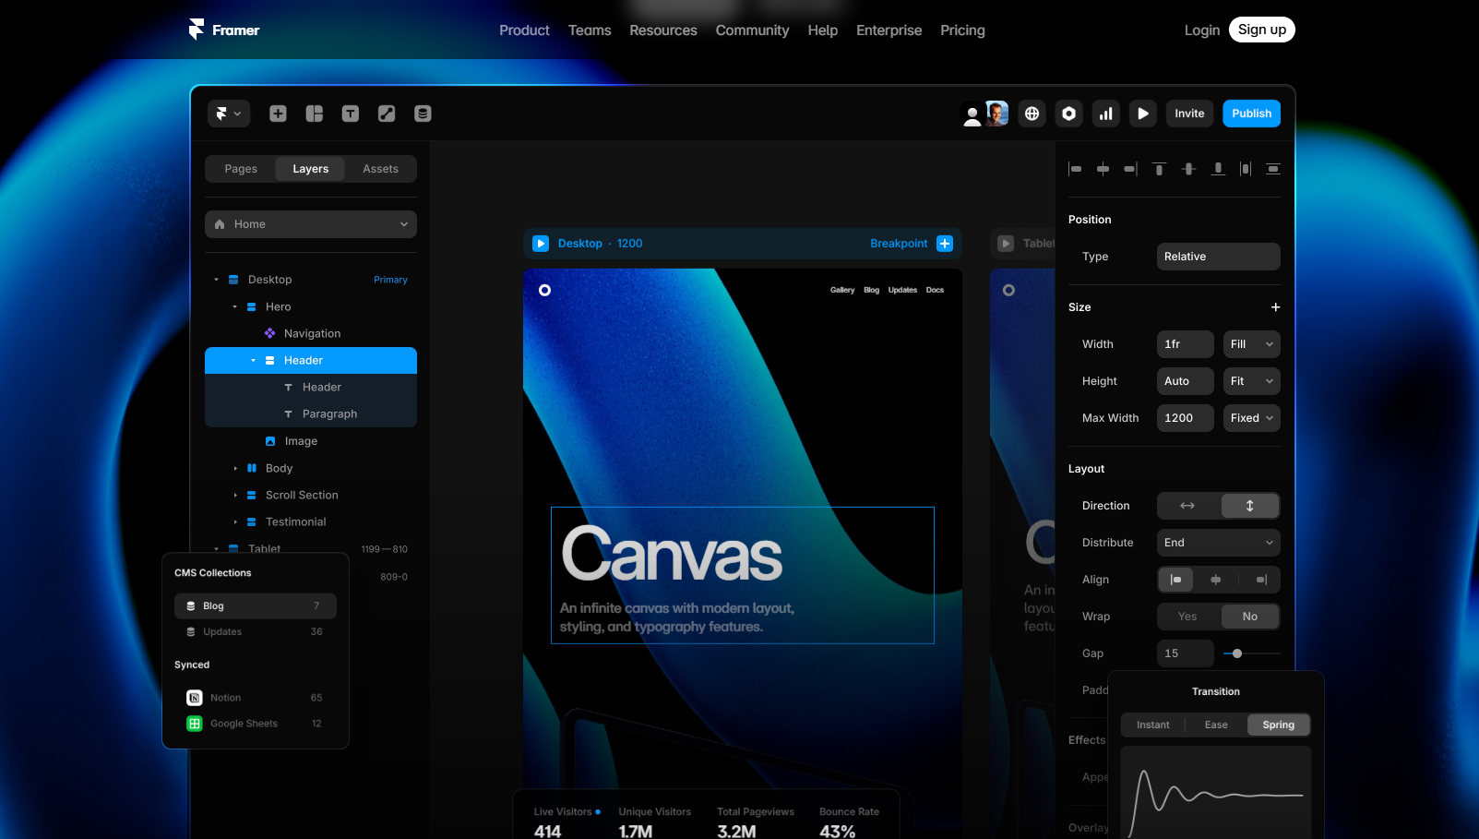
Task: Click the Publish button
Action: [1251, 114]
